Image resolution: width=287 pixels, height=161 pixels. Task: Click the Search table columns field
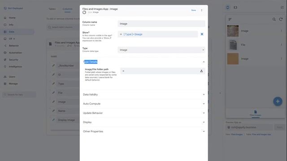[x=63, y=27]
